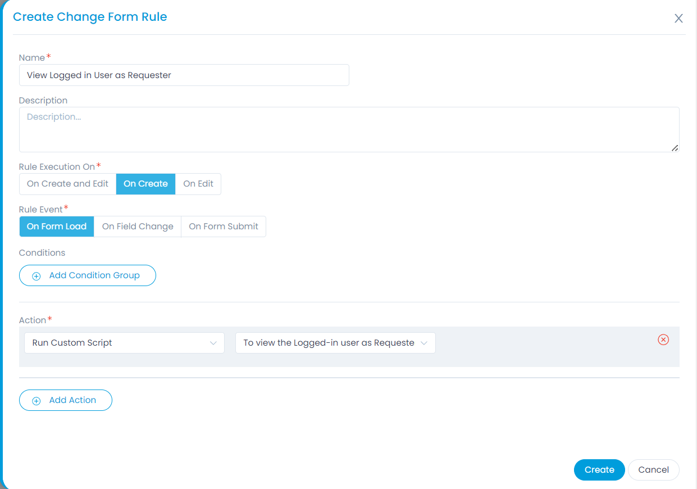Select the On Form Load event

pos(57,227)
